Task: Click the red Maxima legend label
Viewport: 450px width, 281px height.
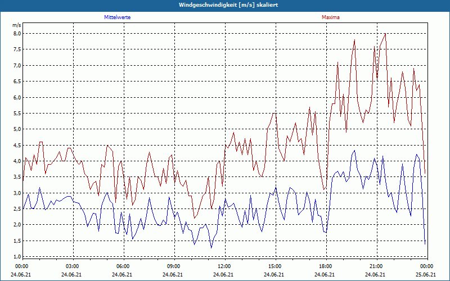Action: [x=331, y=17]
